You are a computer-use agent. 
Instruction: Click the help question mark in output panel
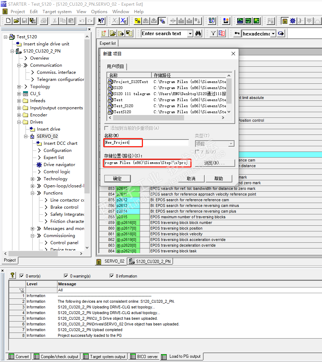[12, 275]
